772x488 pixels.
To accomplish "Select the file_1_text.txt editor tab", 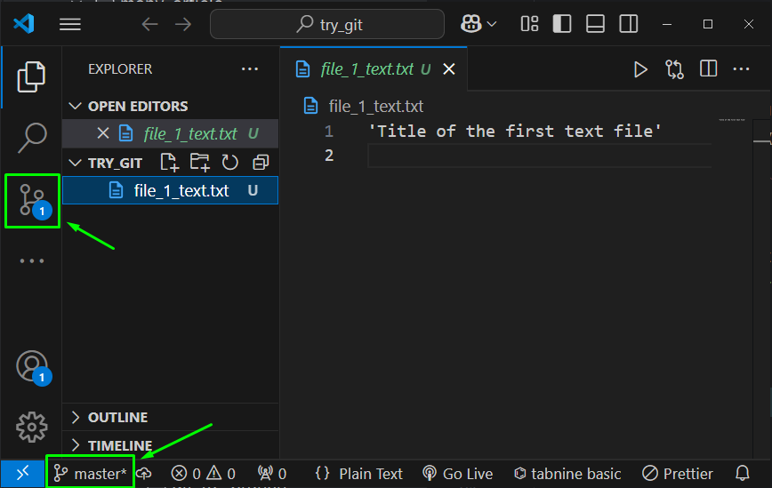I will (366, 69).
